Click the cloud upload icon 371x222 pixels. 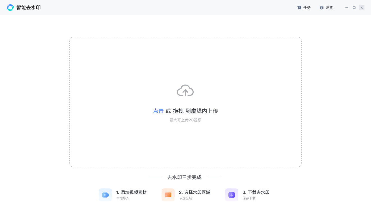[185, 90]
